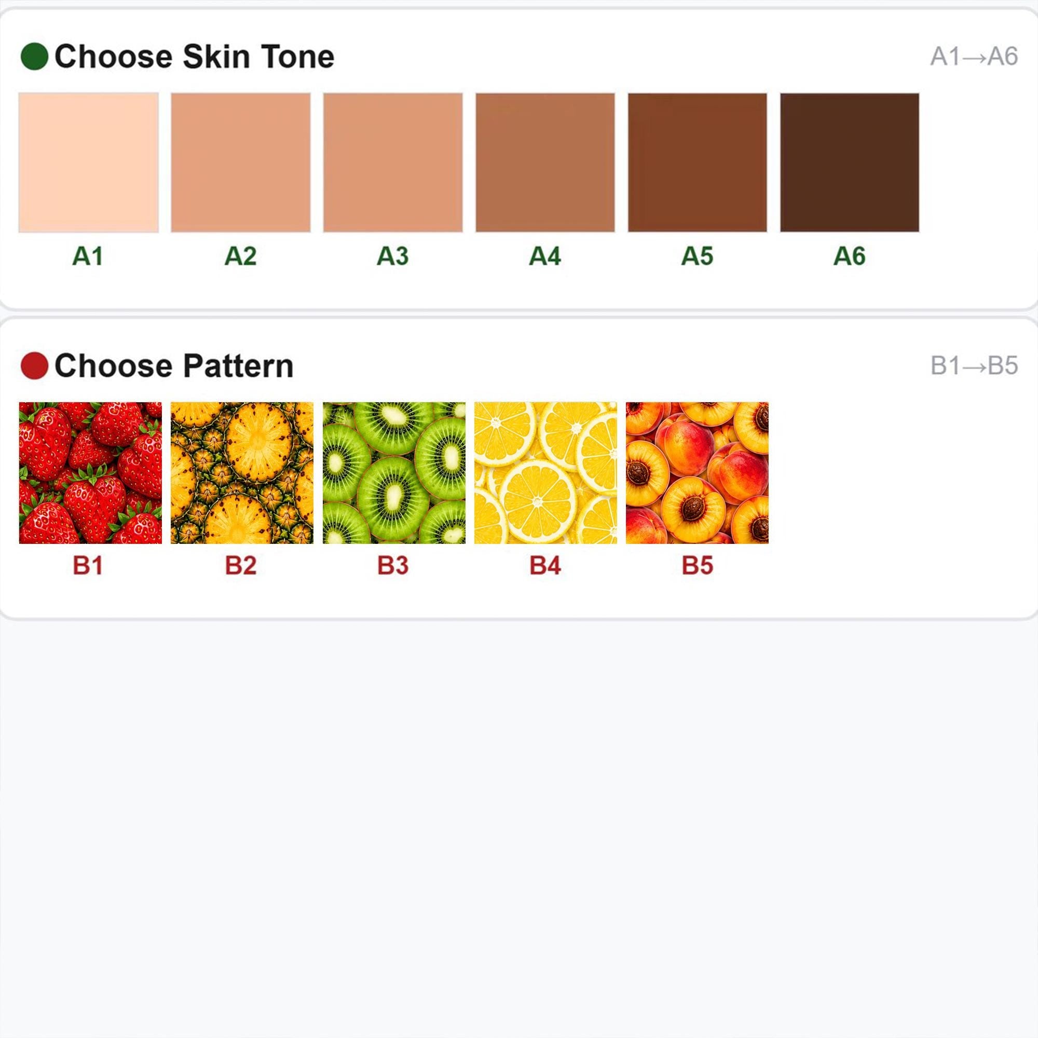1038x1038 pixels.
Task: Select the A6 darkest skin tone swatch
Action: tap(850, 163)
